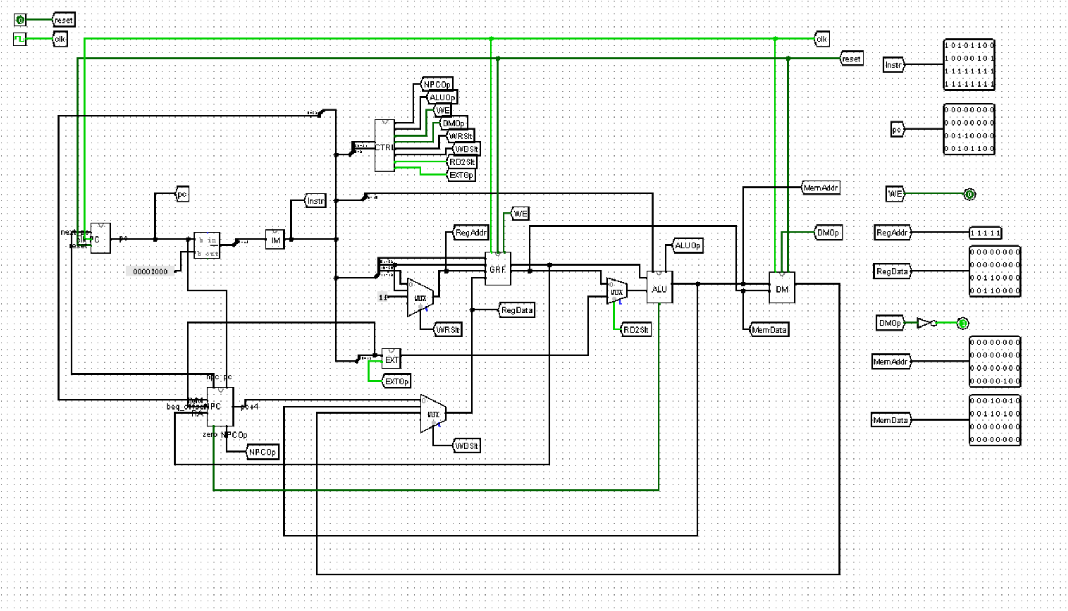
Task: Select the MUX controlled by WDSlt
Action: [x=433, y=414]
